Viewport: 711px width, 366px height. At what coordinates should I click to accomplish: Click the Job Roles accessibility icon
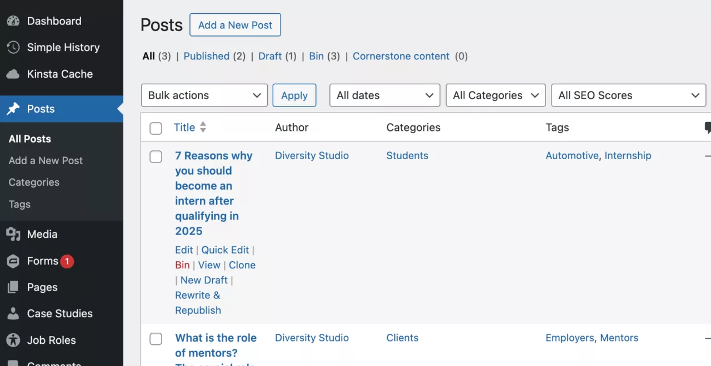tap(13, 340)
